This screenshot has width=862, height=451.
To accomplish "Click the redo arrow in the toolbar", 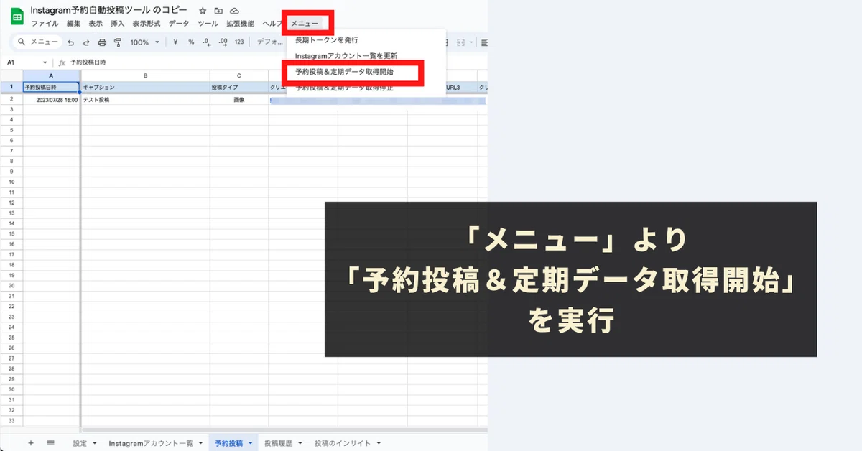I will click(x=86, y=42).
